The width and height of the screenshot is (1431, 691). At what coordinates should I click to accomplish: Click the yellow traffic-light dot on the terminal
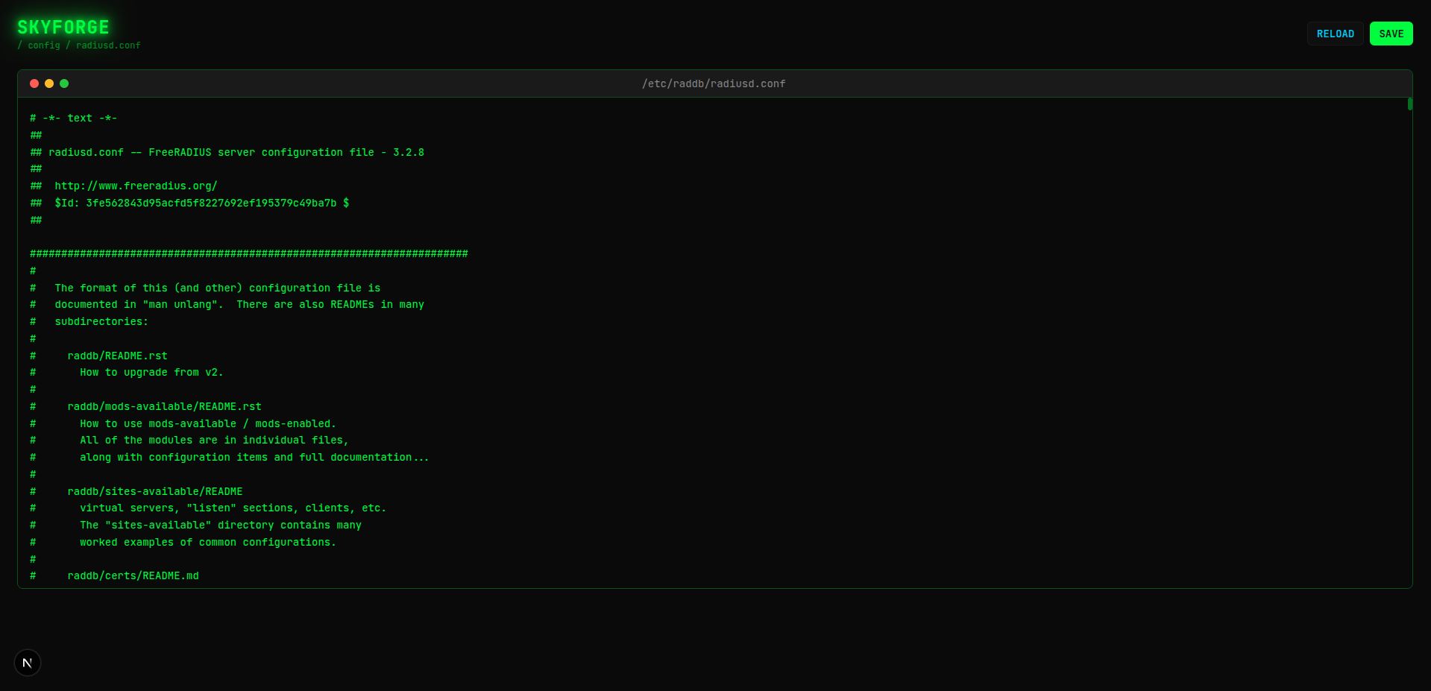(x=48, y=83)
